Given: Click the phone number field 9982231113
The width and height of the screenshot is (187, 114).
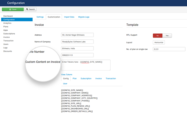Looking at the screenshot, I should (77, 55).
